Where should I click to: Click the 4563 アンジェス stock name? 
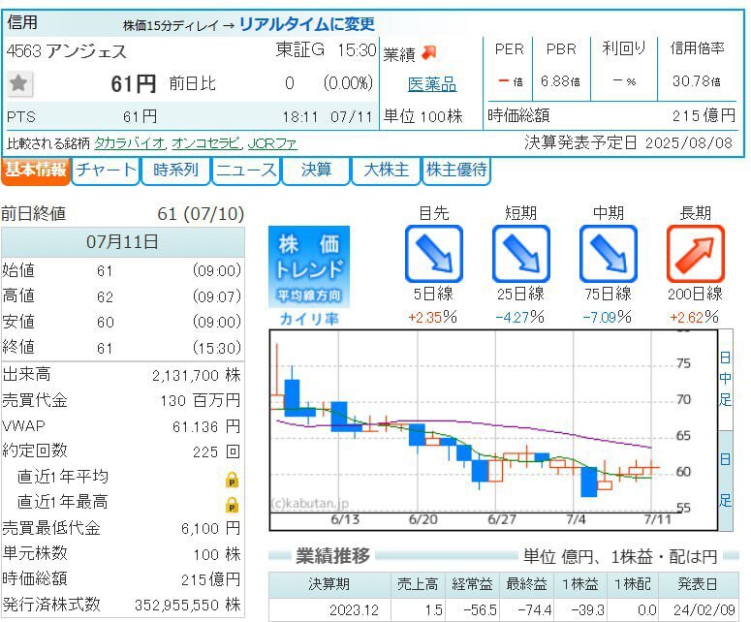point(67,51)
